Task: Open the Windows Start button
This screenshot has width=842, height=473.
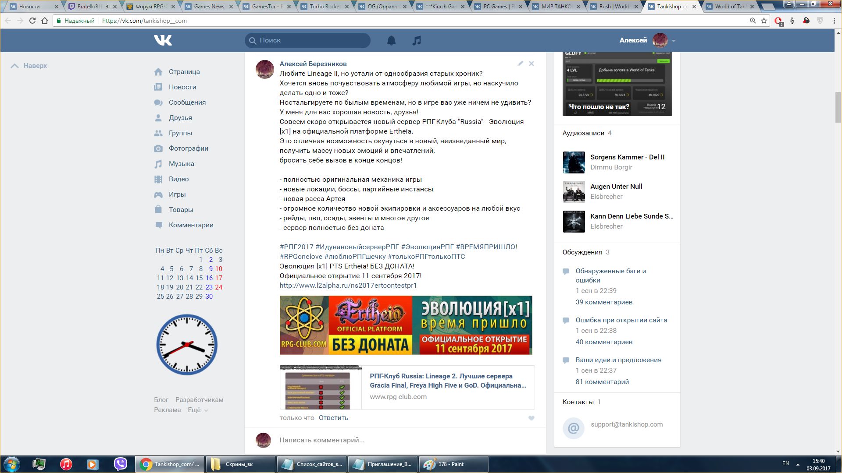Action: (12, 464)
